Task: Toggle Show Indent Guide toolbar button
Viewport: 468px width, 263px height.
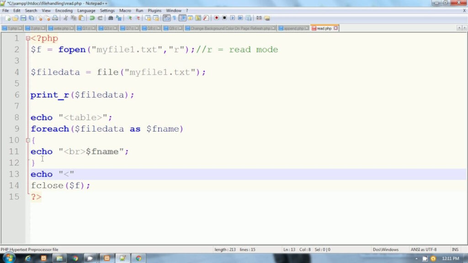Action: pyautogui.click(x=182, y=18)
